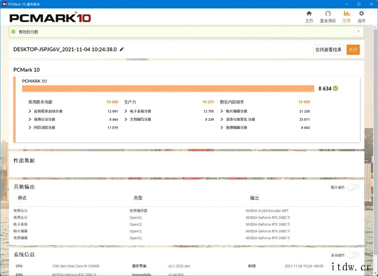
Task: Click the value 21 238
Action: [x=304, y=111]
